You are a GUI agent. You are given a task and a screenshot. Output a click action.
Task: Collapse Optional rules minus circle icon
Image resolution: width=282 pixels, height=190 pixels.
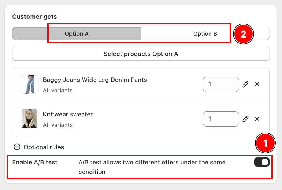click(17, 147)
